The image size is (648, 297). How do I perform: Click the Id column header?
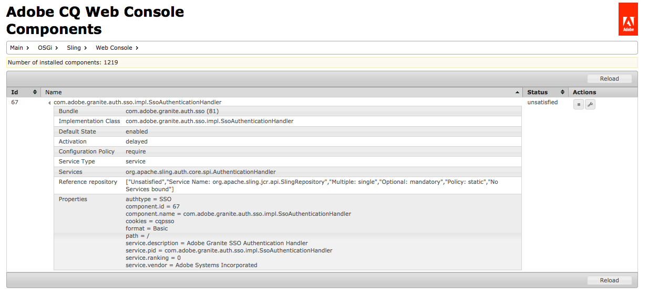point(23,92)
